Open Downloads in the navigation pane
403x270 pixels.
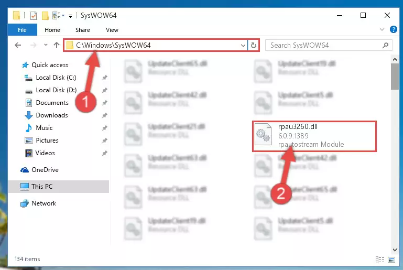coord(52,115)
